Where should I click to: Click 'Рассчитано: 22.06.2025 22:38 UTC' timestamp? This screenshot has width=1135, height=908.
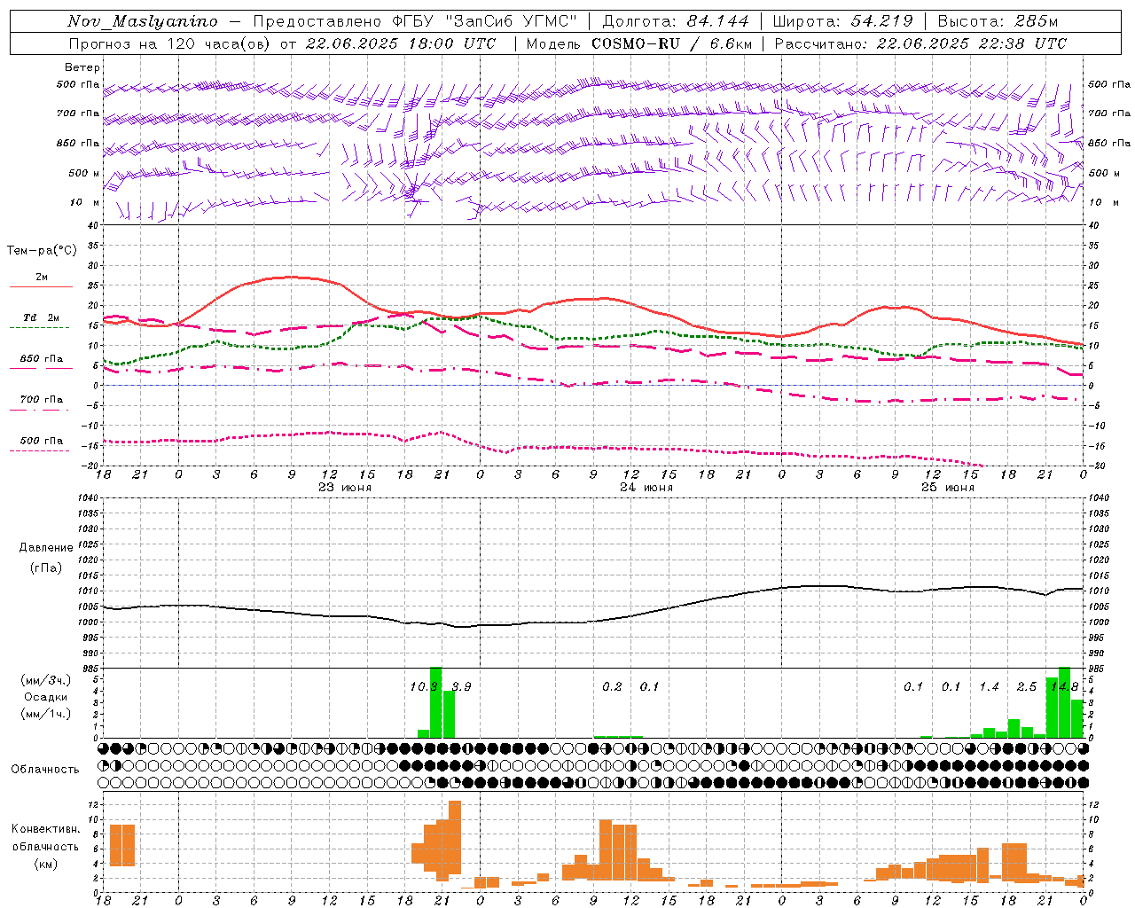(920, 43)
